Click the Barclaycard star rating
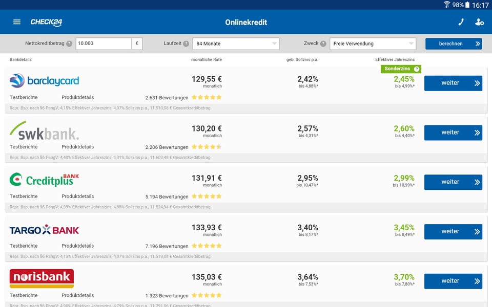492x307 pixels. click(207, 97)
